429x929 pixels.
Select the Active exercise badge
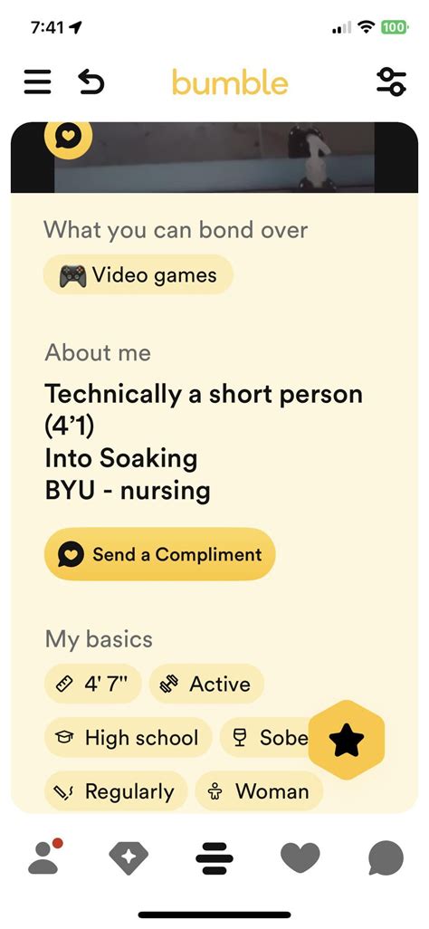pos(206,684)
